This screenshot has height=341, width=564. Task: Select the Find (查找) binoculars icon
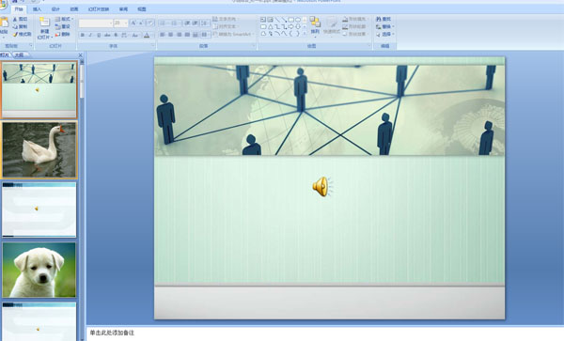click(x=379, y=19)
